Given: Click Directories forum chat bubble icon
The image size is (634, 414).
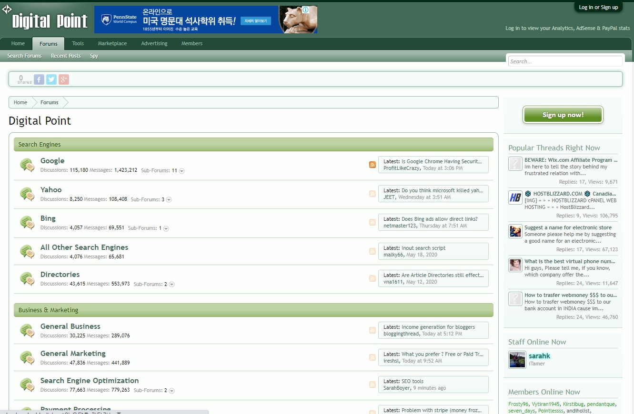Looking at the screenshot, I should pyautogui.click(x=27, y=279).
